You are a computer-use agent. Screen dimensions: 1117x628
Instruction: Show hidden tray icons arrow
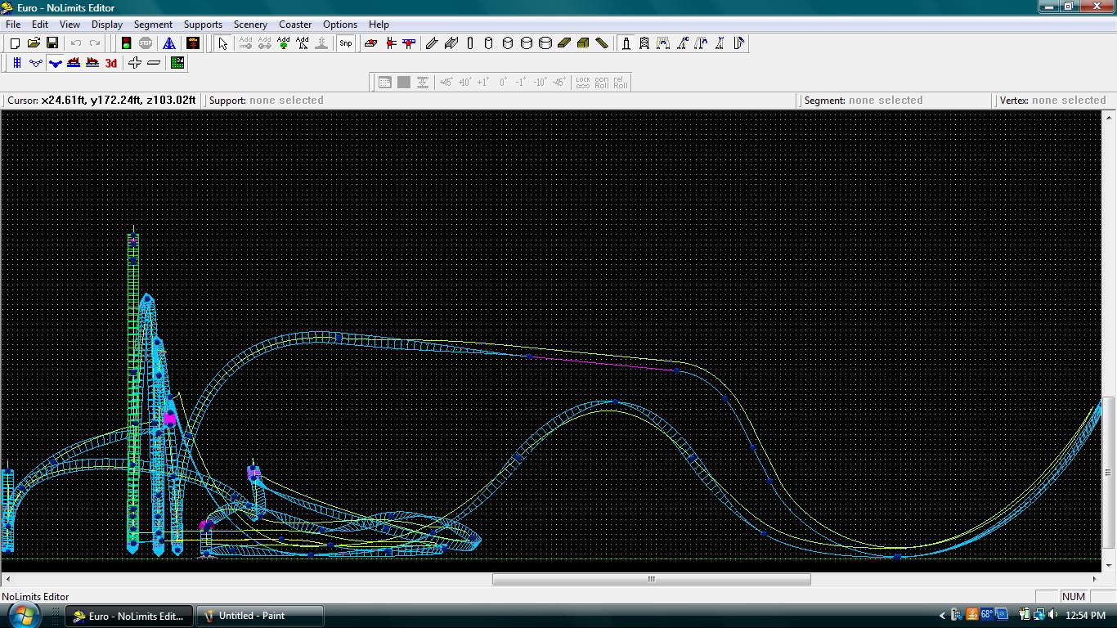tap(942, 615)
